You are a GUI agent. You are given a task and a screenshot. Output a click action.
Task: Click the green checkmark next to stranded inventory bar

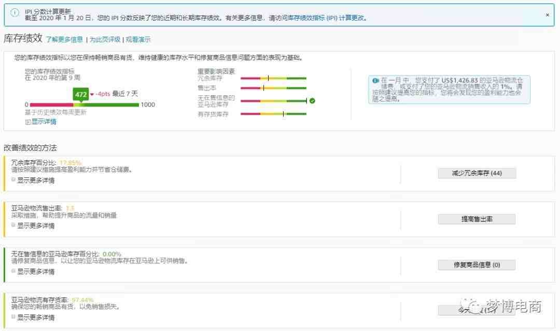click(x=313, y=101)
